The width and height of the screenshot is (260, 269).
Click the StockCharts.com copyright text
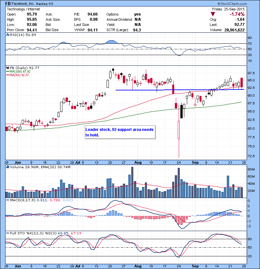232,4
